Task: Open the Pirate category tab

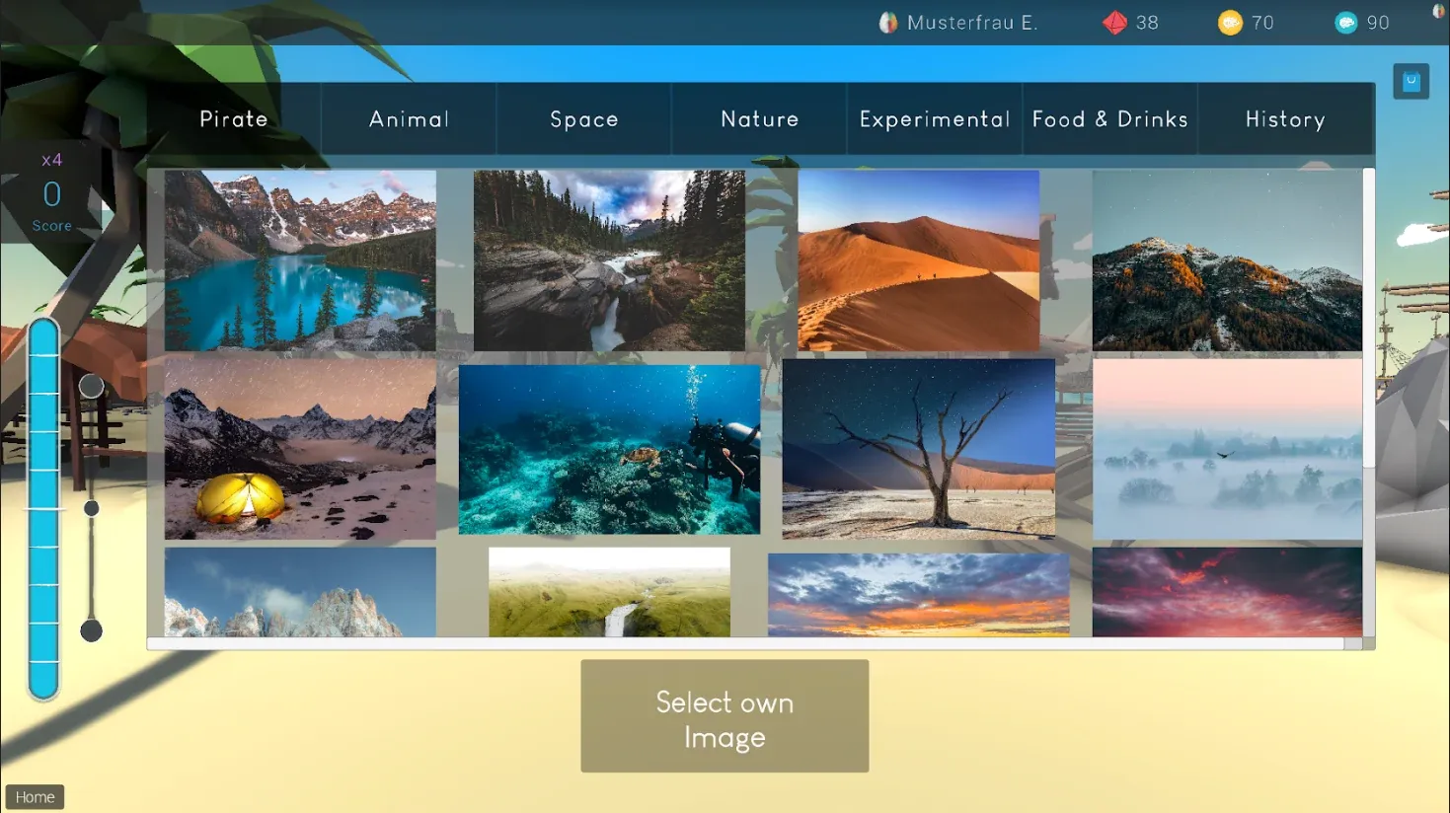Action: pos(234,119)
